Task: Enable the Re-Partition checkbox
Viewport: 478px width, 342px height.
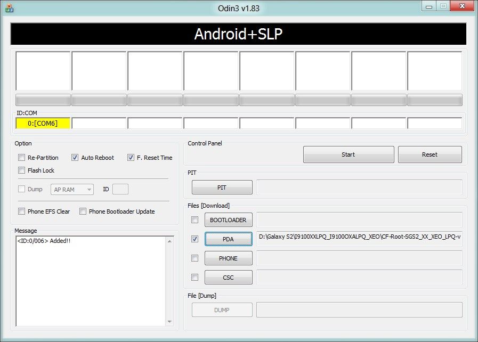Action: tap(21, 157)
